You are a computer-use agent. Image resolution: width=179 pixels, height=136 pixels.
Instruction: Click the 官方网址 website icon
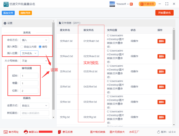[6, 132]
